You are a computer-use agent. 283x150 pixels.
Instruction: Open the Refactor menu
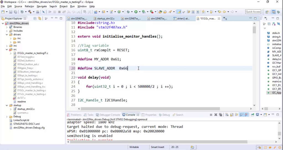click(29, 6)
